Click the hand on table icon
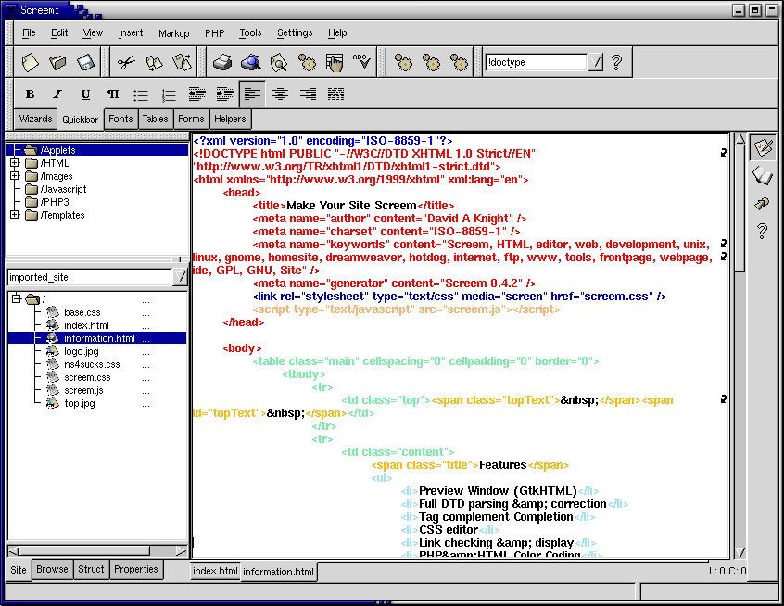Screen dimensions: 784x606 [334, 62]
